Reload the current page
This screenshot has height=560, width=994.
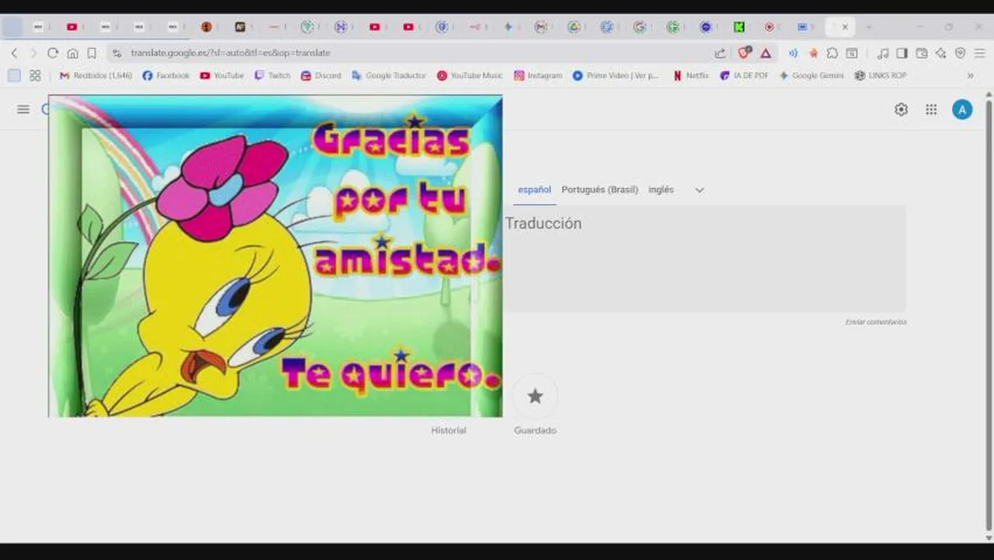53,53
